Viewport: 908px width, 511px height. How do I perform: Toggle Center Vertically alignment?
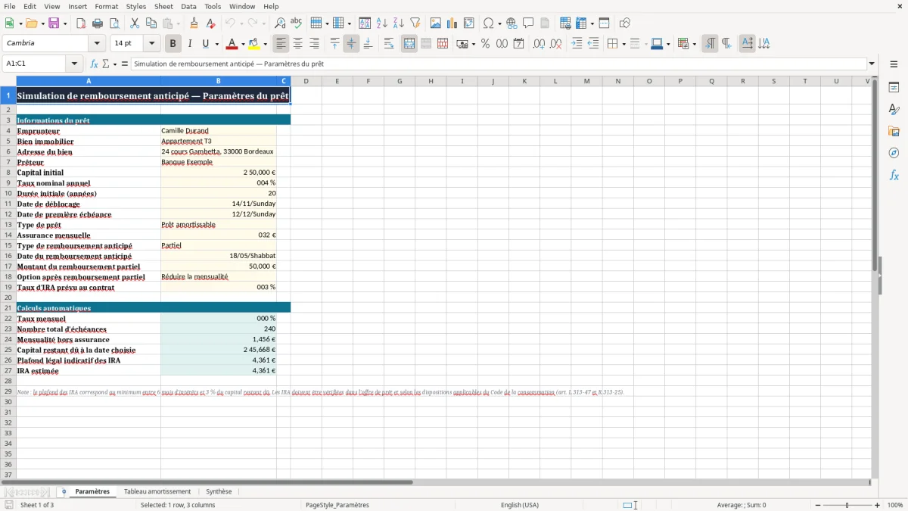[x=351, y=44]
